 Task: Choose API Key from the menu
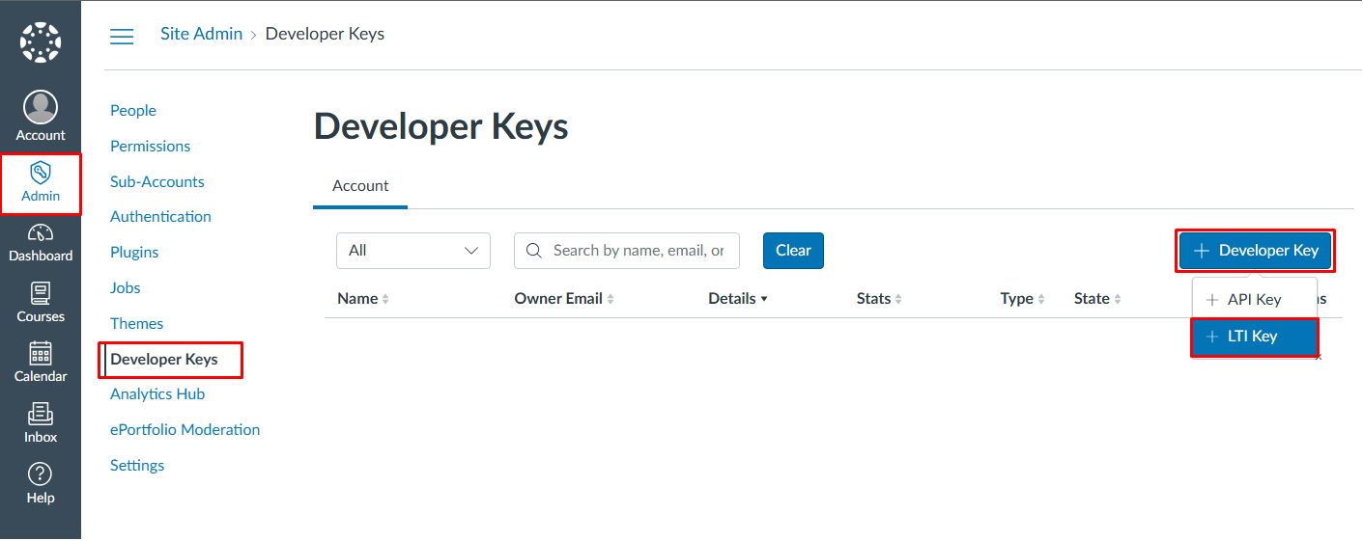click(1254, 300)
